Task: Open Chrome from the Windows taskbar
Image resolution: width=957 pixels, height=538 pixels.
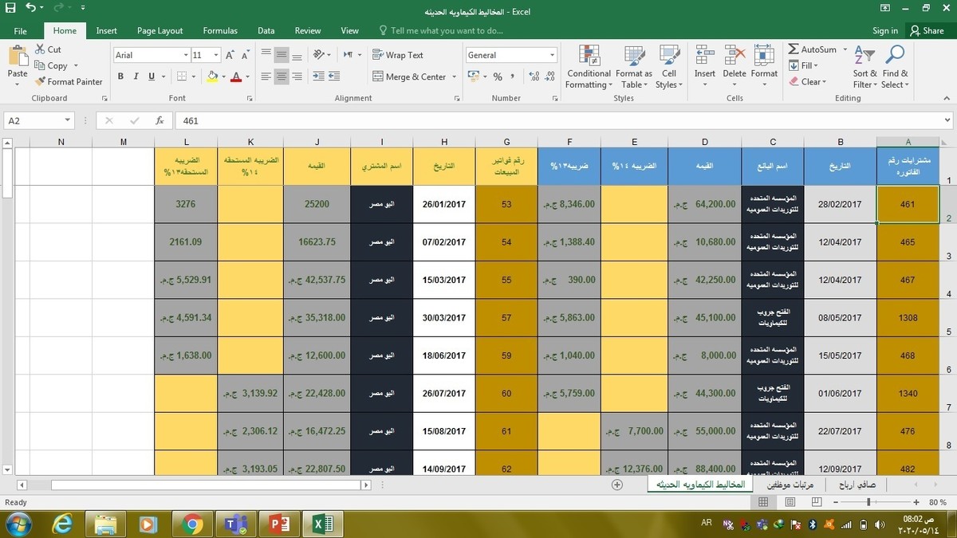Action: coord(191,524)
